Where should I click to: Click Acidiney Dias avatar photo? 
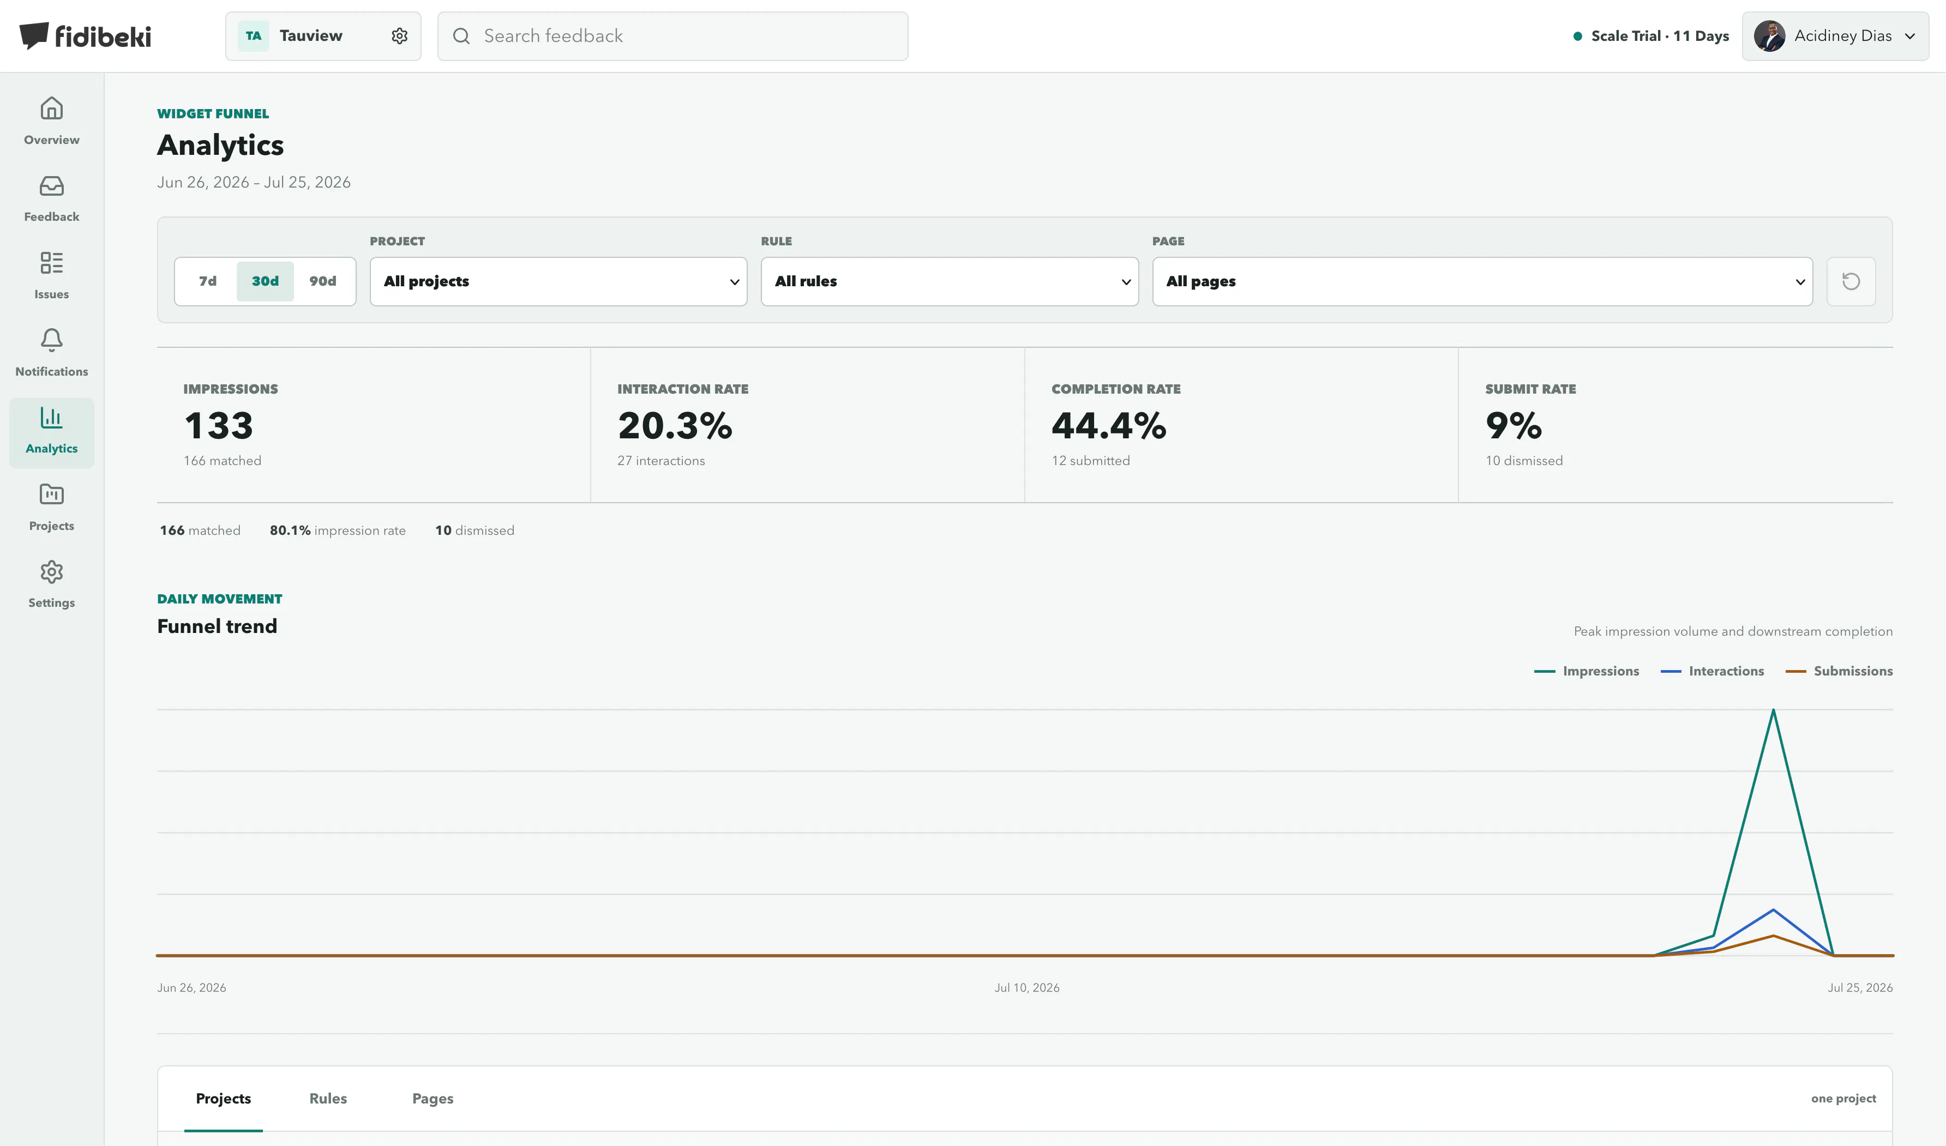click(1770, 35)
